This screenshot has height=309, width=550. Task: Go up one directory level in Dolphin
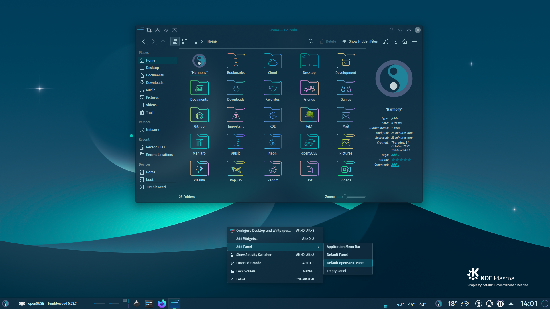point(163,41)
